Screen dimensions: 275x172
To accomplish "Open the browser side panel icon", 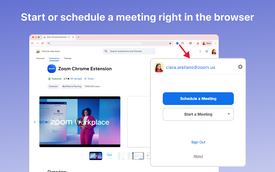I will 190,43.
